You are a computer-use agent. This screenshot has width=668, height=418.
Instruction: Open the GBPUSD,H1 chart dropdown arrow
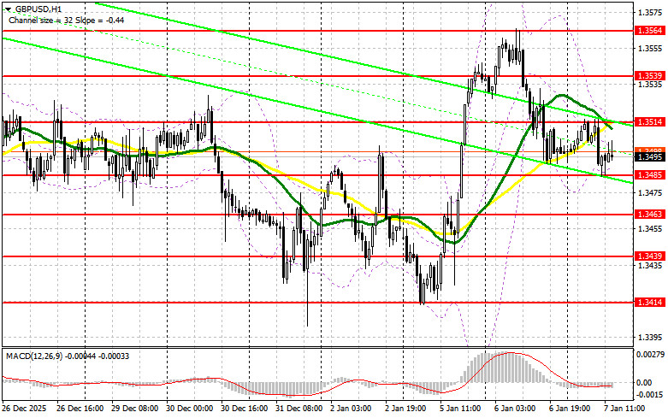point(8,9)
